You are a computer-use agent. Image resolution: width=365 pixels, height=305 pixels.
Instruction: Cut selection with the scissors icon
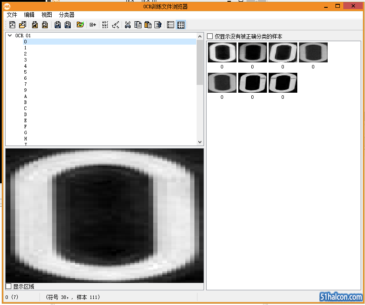click(128, 25)
